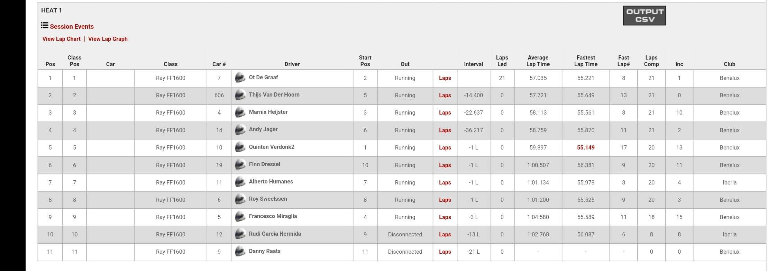Click the Inc column header
Image resolution: width=768 pixels, height=271 pixels.
coord(679,64)
